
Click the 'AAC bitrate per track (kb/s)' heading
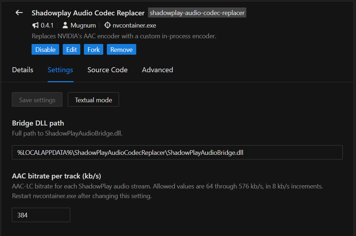(57, 176)
